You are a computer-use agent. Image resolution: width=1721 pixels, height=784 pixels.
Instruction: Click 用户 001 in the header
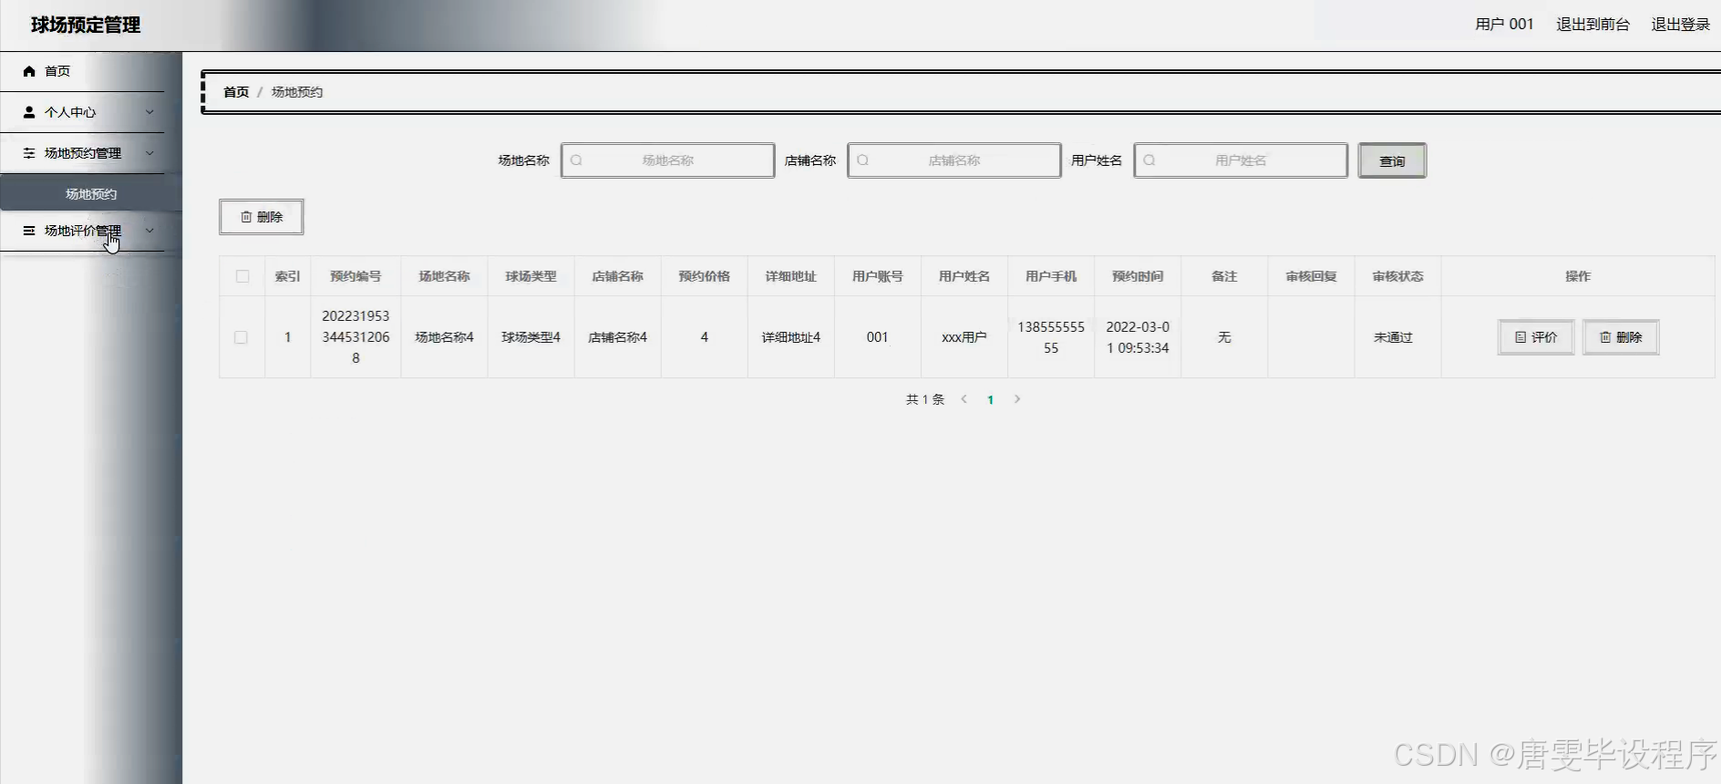[1504, 25]
